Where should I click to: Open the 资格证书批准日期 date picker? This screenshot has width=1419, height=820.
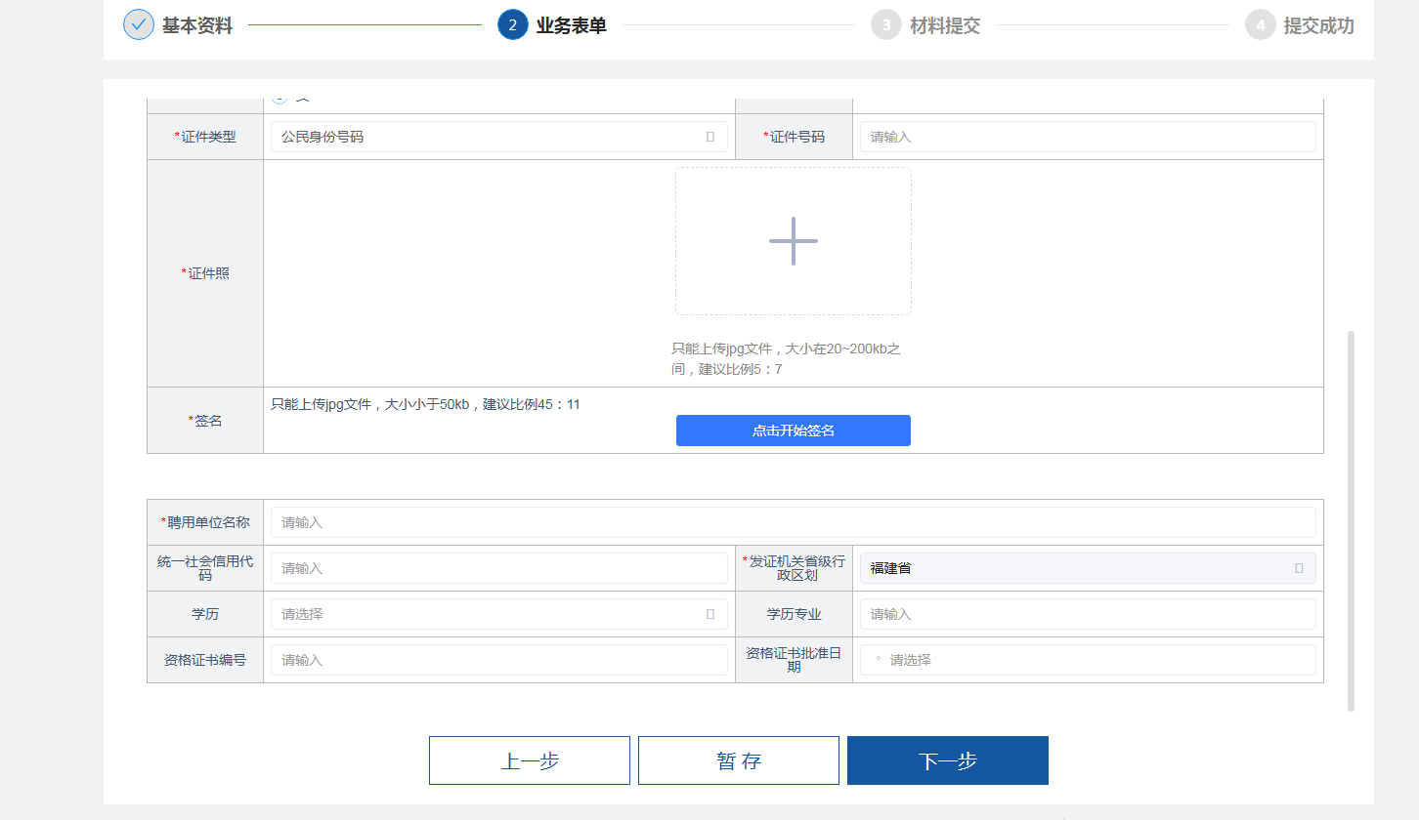click(1087, 660)
